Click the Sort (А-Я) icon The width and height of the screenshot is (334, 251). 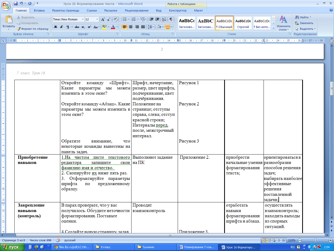click(164, 19)
